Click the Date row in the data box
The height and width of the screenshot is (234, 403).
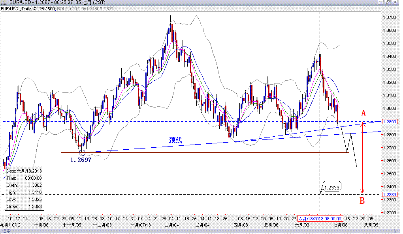(24, 171)
